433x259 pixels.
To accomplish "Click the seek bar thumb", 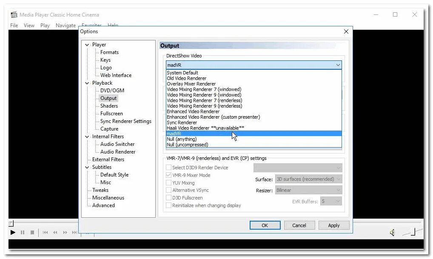I will coord(11,223).
